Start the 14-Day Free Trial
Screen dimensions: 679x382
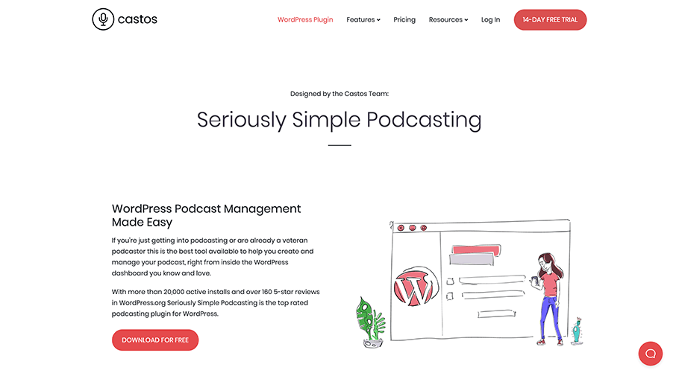pyautogui.click(x=550, y=20)
